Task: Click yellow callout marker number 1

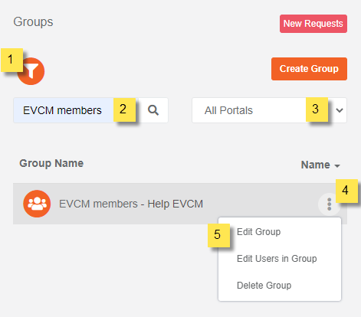Action: [11, 60]
